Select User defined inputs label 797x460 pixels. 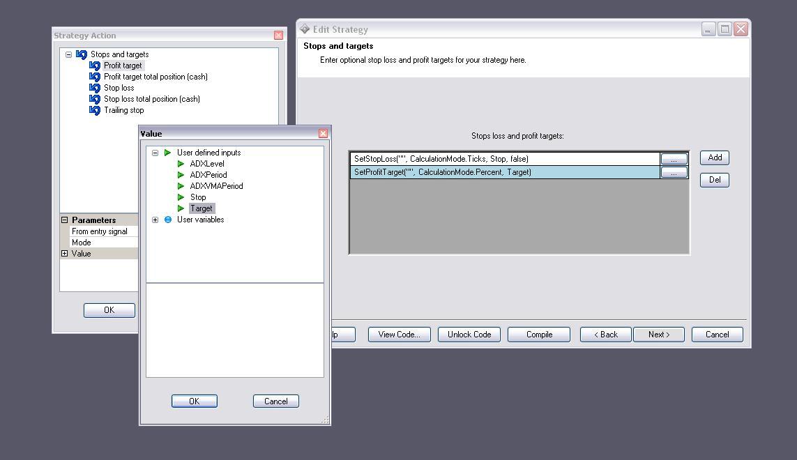pyautogui.click(x=209, y=153)
